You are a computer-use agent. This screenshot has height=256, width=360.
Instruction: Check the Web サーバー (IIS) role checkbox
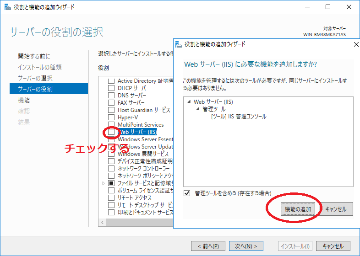pos(111,132)
